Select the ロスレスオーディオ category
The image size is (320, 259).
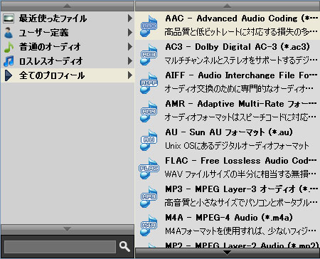(x=68, y=61)
